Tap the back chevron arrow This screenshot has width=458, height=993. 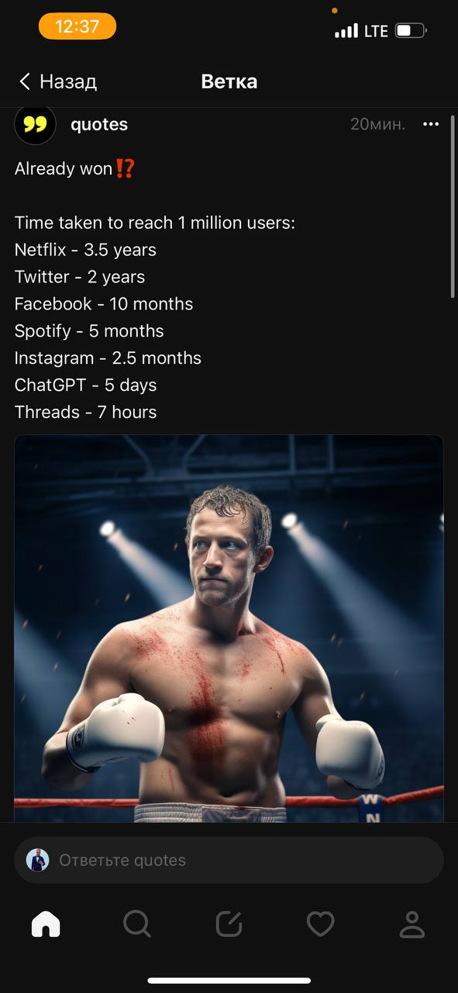25,81
